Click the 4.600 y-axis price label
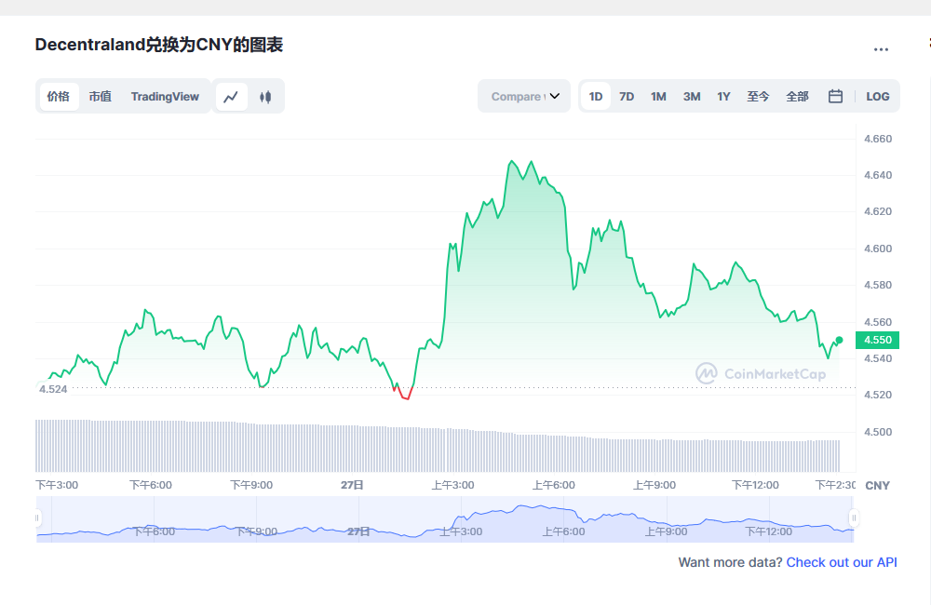The height and width of the screenshot is (605, 931). (878, 249)
